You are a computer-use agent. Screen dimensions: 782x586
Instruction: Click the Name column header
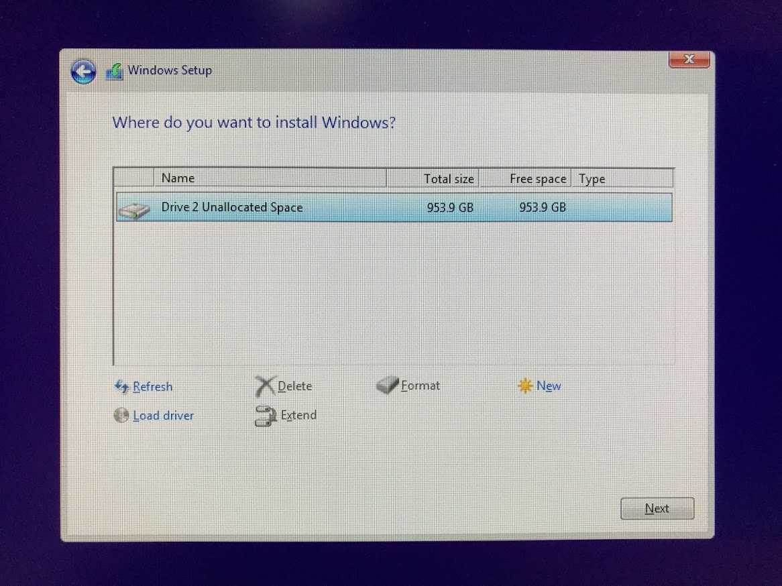tap(178, 178)
